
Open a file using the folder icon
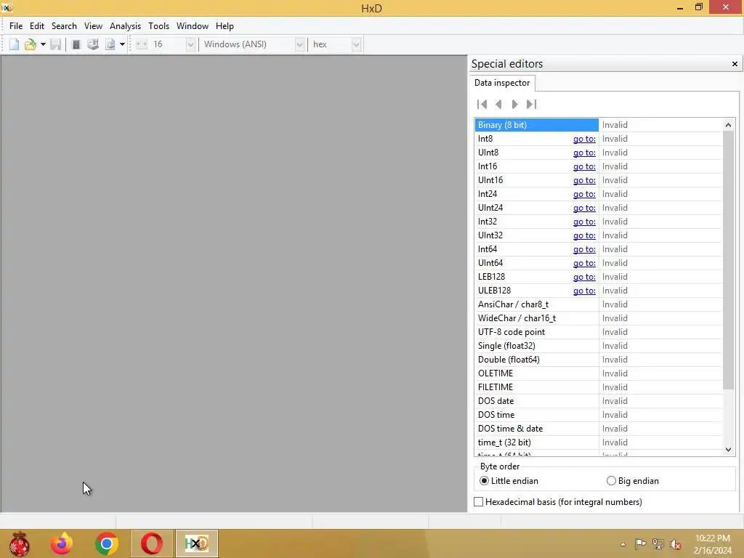point(31,44)
